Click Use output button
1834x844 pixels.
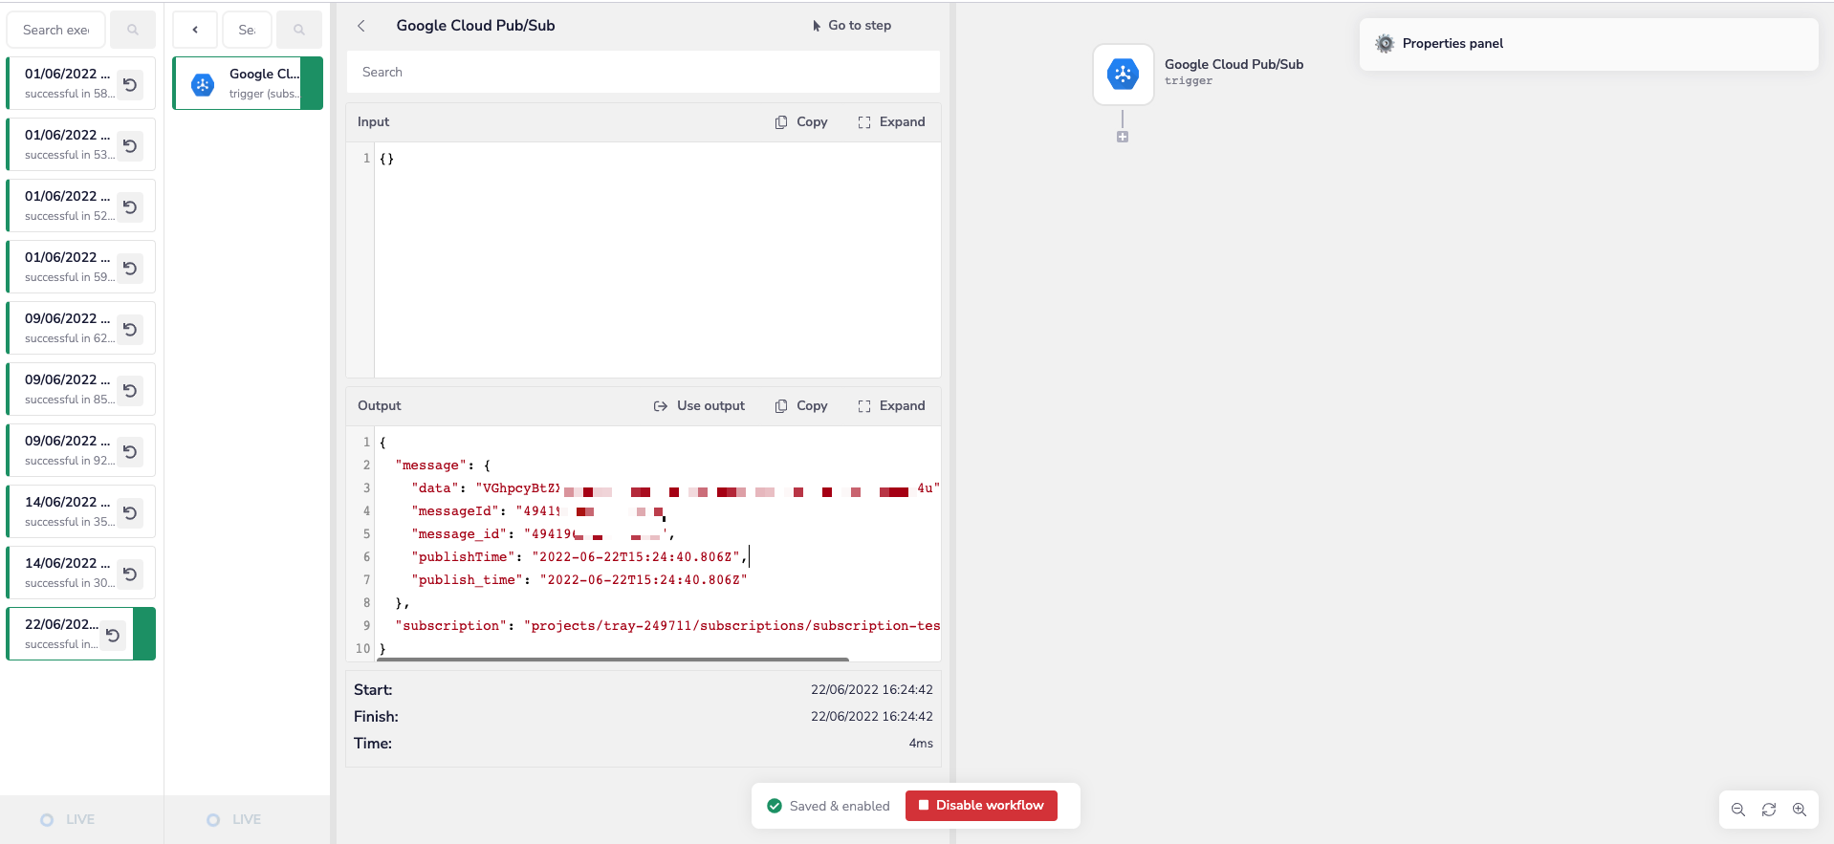click(699, 406)
